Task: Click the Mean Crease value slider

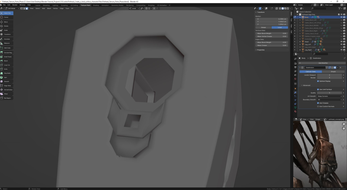Action: (271, 45)
